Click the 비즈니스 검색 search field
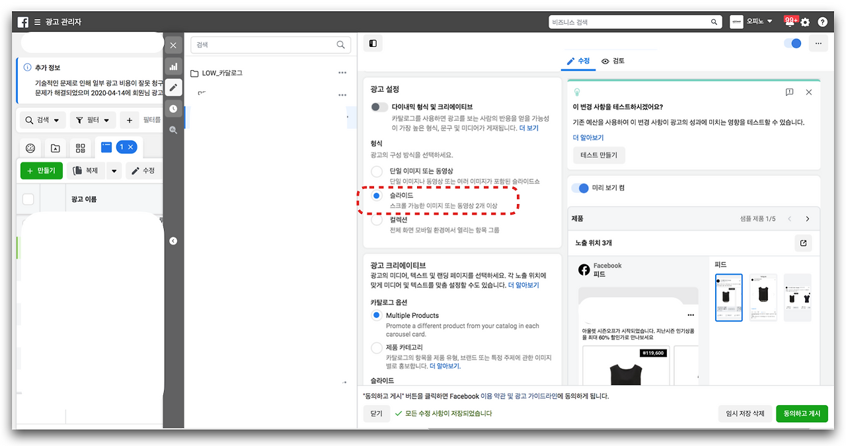This screenshot has width=846, height=446. click(x=634, y=21)
